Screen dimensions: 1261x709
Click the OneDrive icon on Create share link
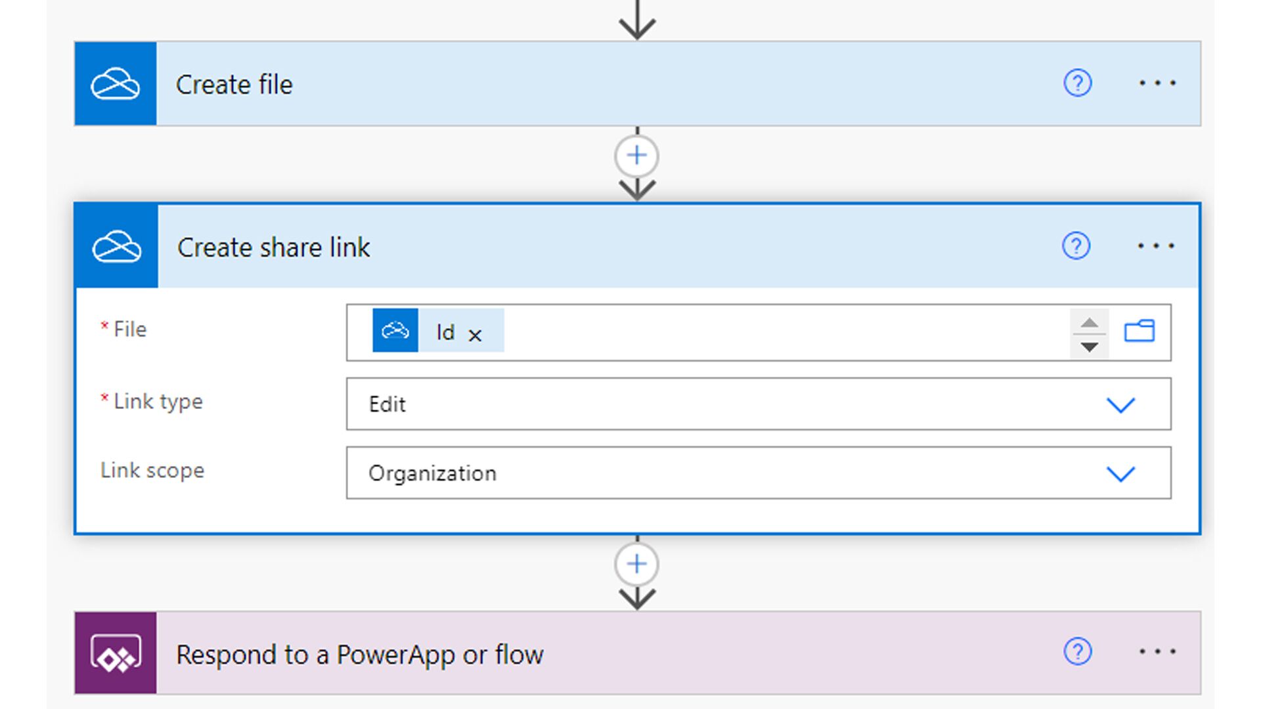(x=116, y=247)
